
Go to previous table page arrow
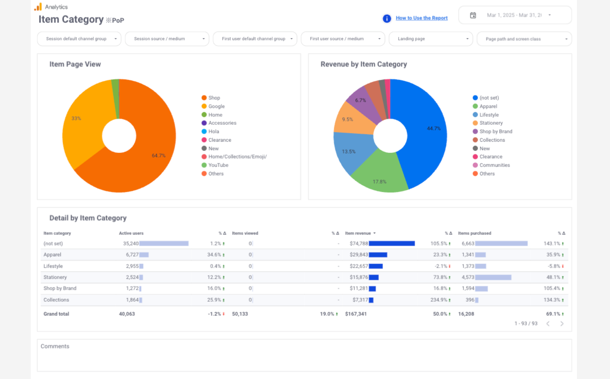click(548, 324)
